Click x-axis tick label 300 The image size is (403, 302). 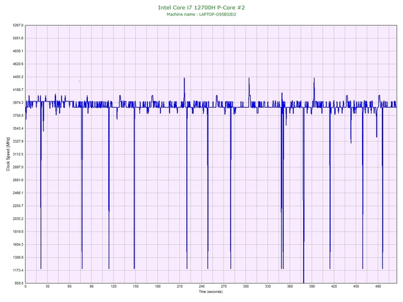pyautogui.click(x=246, y=286)
